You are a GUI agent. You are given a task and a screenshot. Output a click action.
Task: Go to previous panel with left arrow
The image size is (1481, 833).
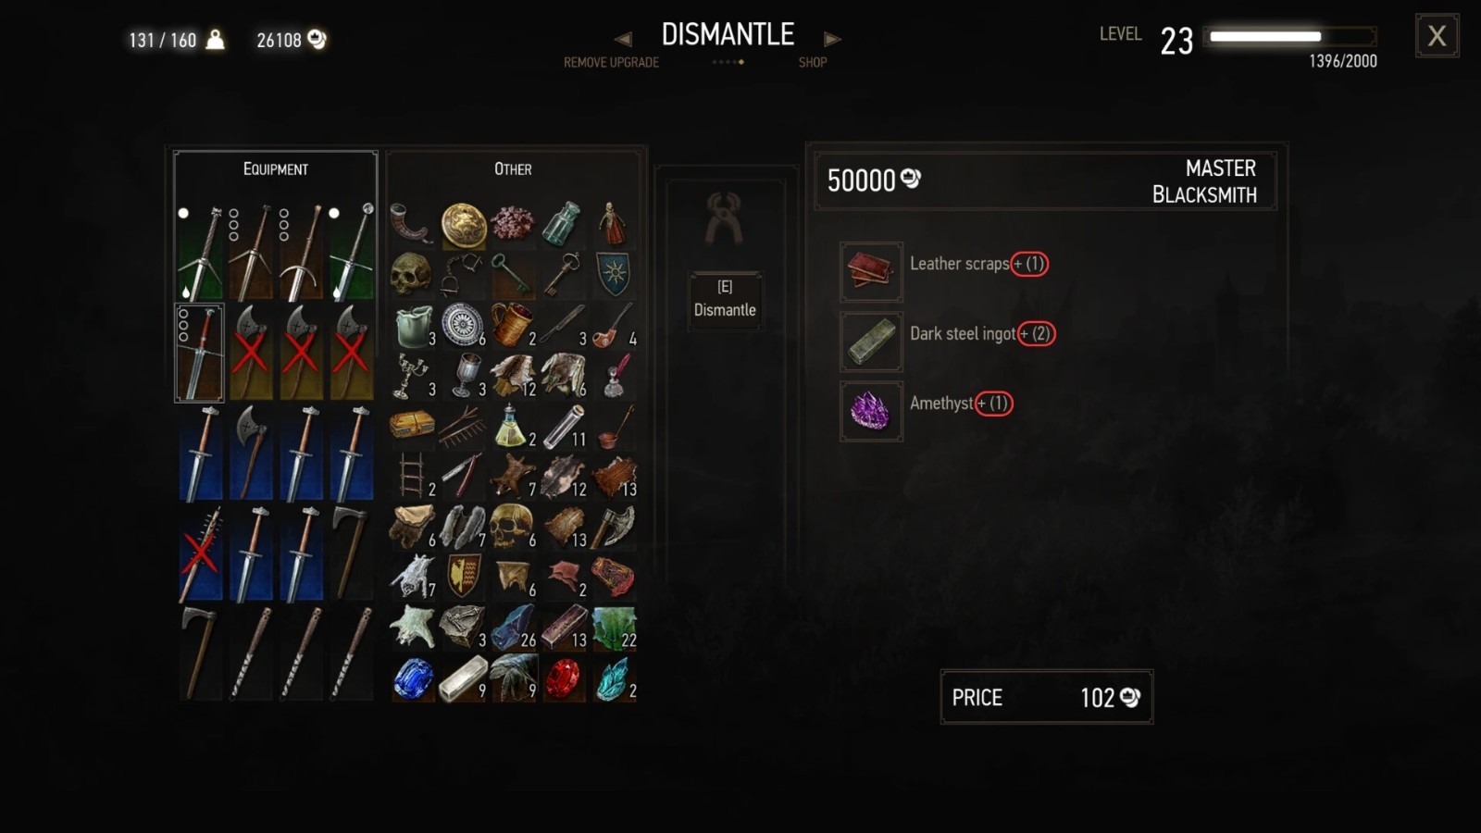coord(623,39)
